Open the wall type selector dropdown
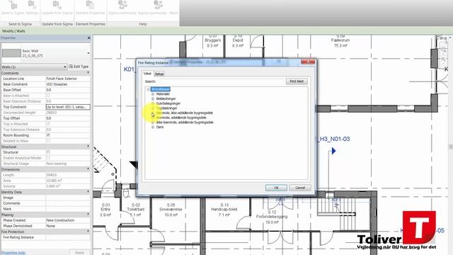The image size is (453, 255). click(88, 53)
